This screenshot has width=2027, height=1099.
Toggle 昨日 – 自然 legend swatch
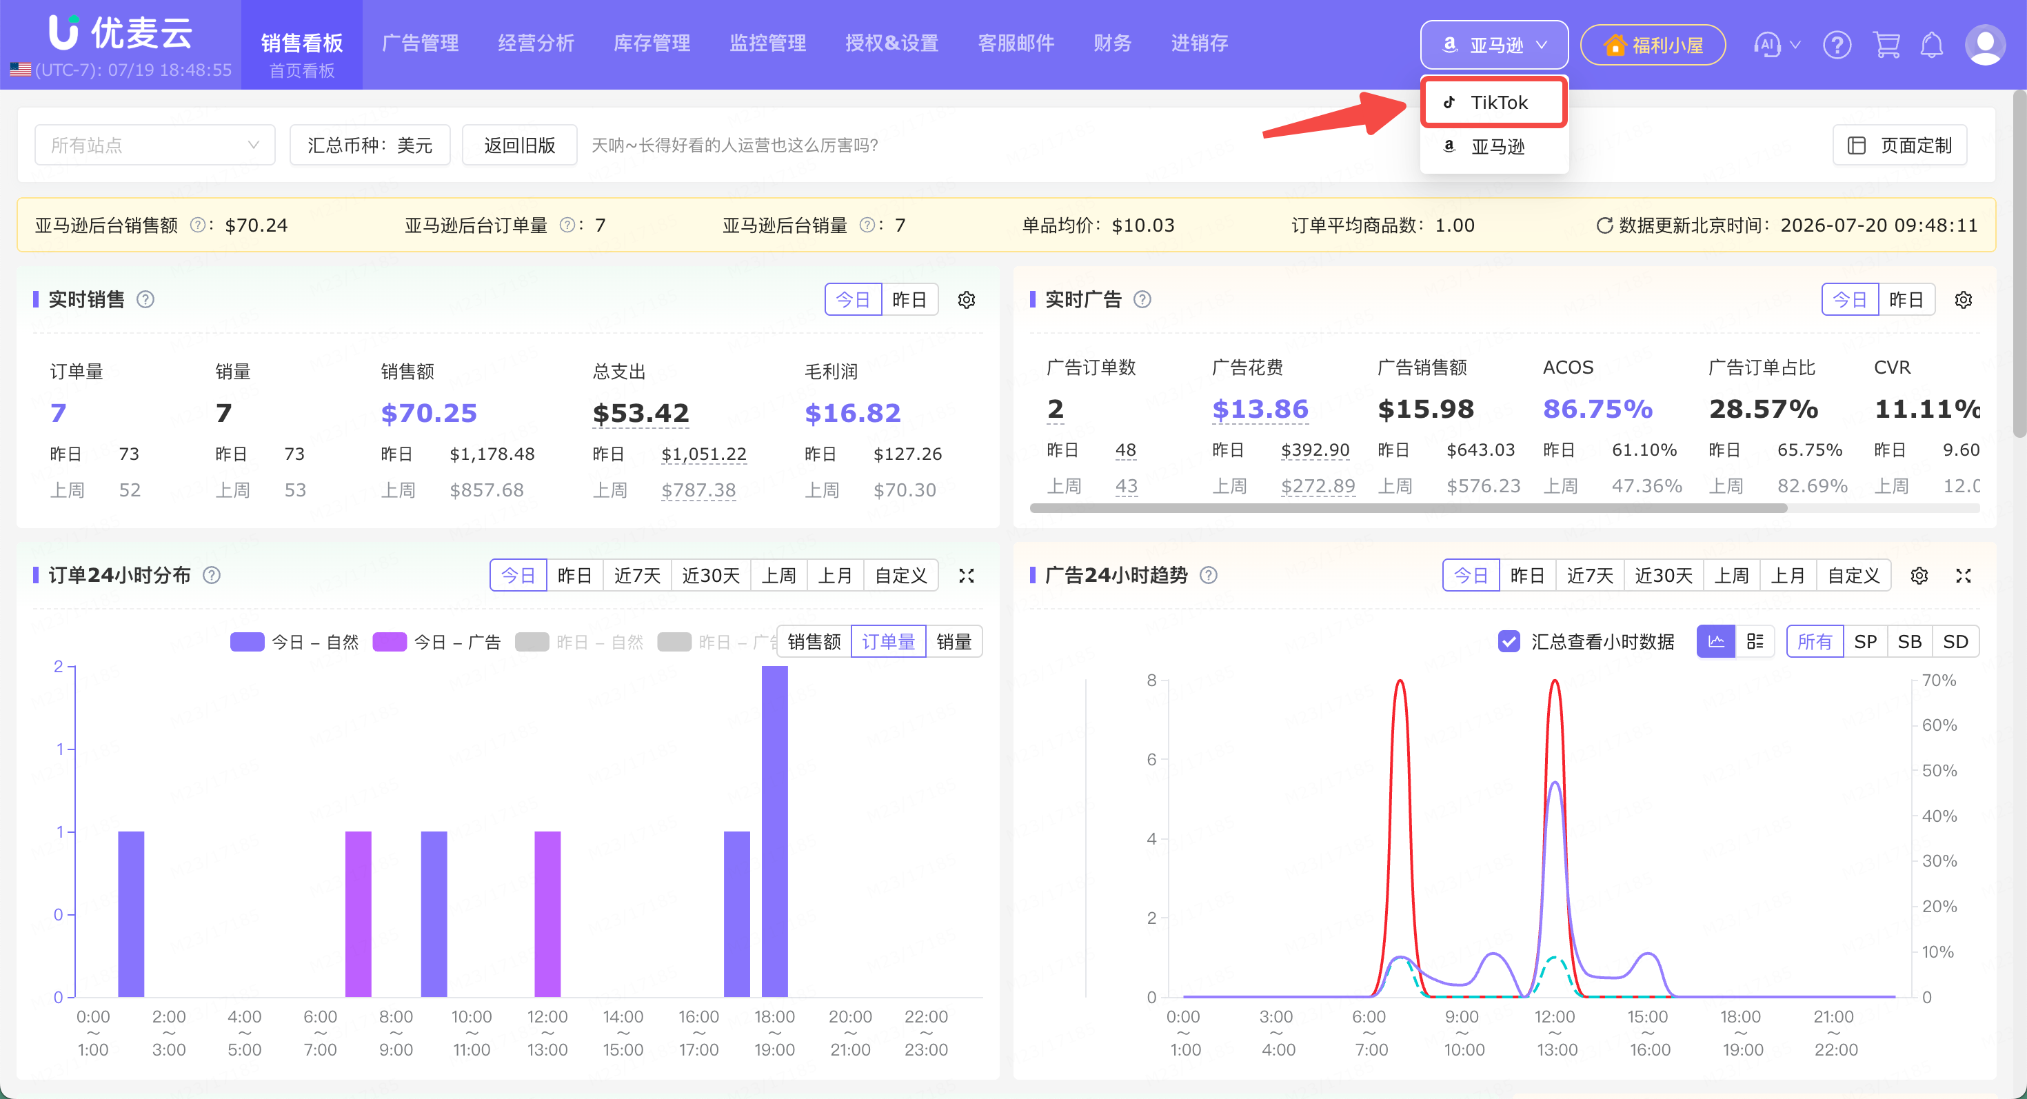coord(532,642)
